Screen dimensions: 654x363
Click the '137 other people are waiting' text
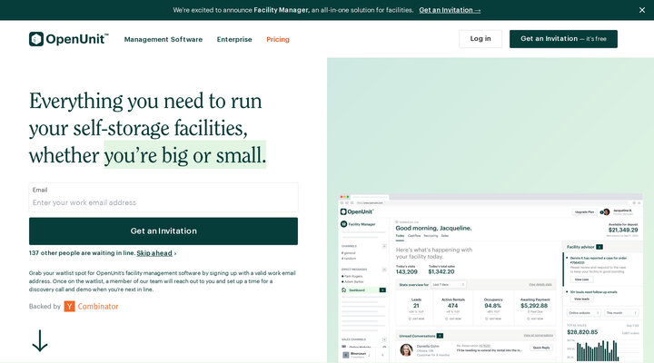[82, 253]
